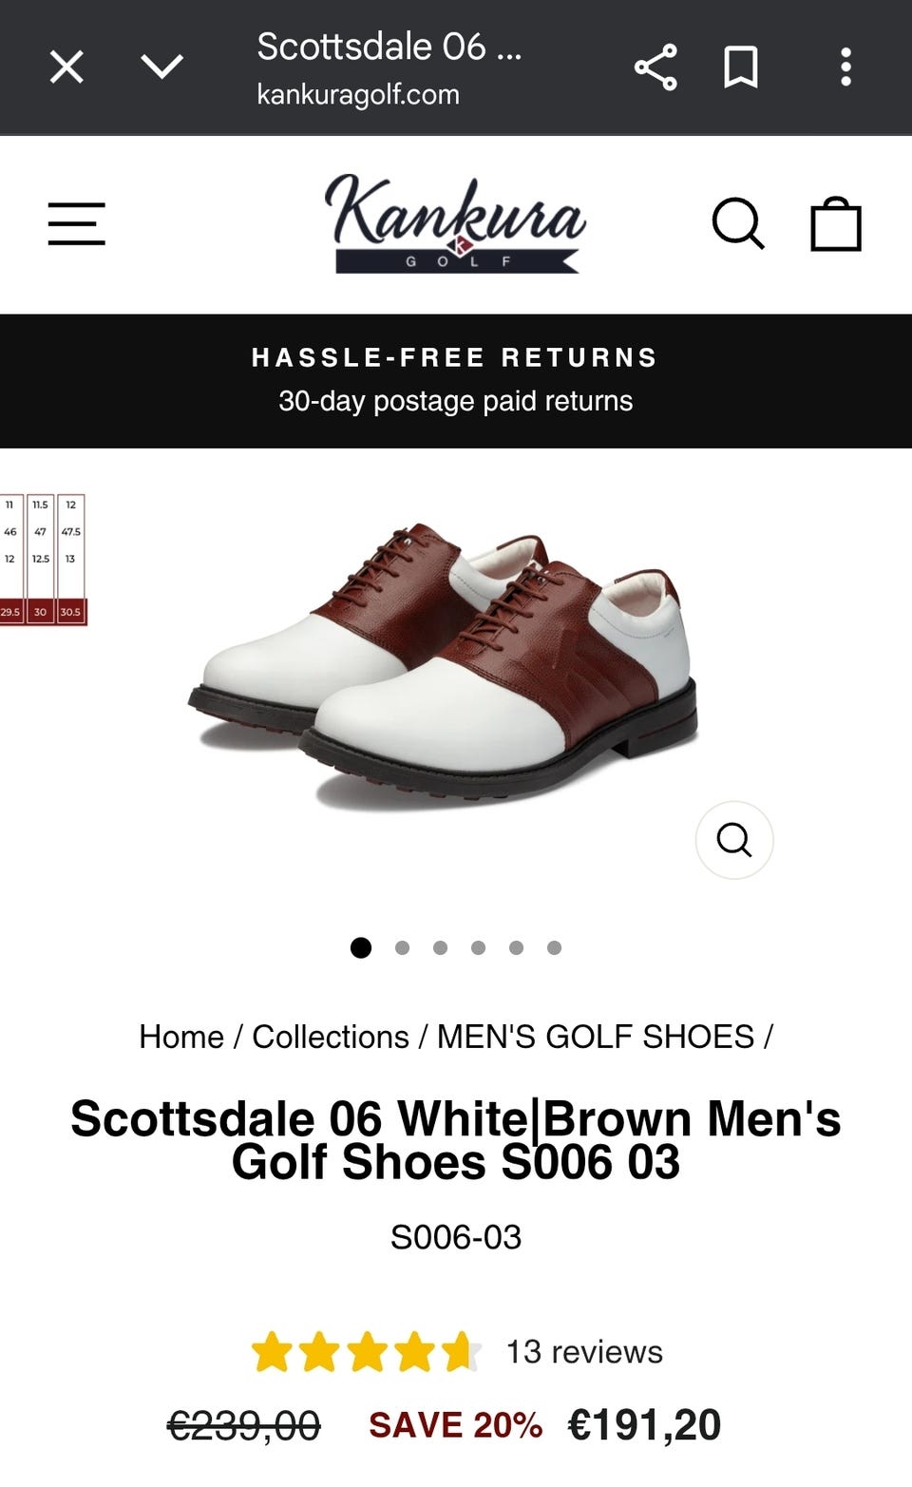Collapse the custom tab with chevron
Screen dimensions: 912x1487
pyautogui.click(x=162, y=67)
